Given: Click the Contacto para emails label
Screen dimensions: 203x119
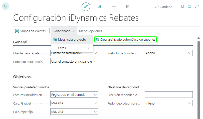Looking at the screenshot, I should click(x=28, y=62).
